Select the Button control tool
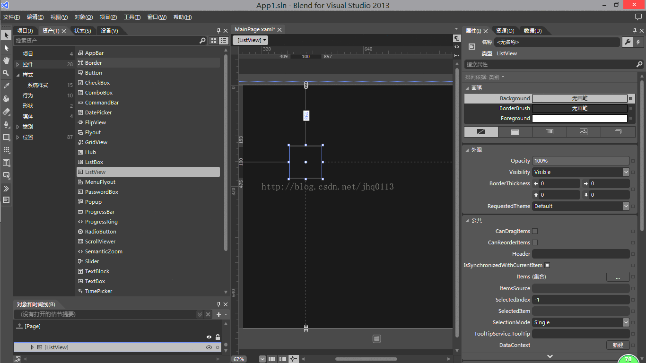 [6, 175]
